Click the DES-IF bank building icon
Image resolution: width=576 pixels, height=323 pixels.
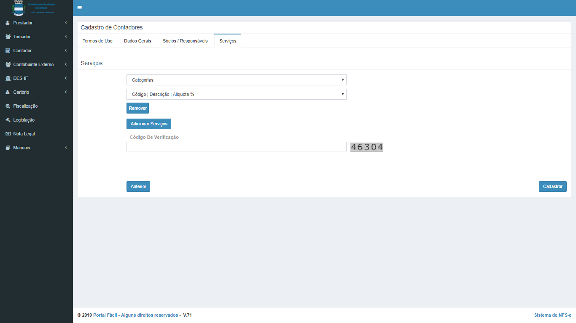(8, 78)
